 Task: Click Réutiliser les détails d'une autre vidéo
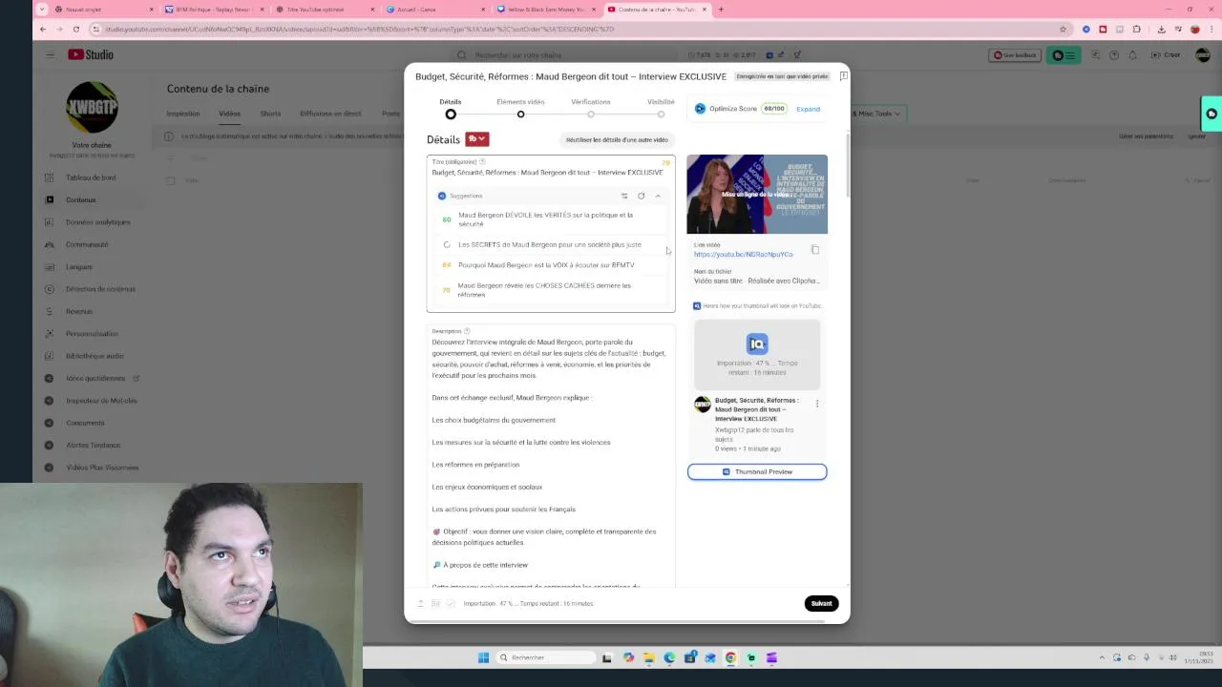tap(617, 140)
